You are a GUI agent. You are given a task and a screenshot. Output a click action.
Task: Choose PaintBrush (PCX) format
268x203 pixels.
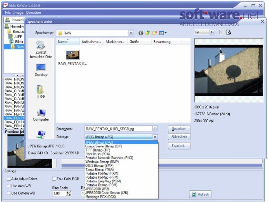tap(121, 154)
